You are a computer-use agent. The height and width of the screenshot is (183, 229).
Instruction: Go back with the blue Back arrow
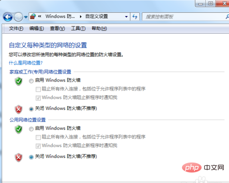(x=8, y=17)
